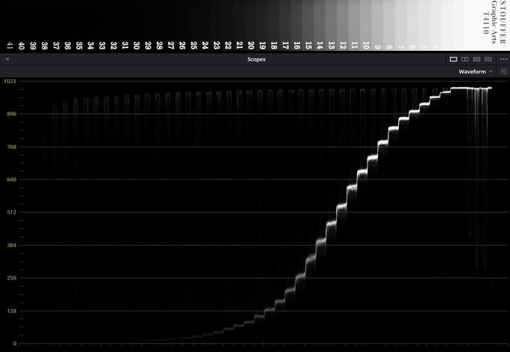Viewport: 510px width, 352px height.
Task: Open the Scopes three-dot options menu
Action: (x=503, y=59)
